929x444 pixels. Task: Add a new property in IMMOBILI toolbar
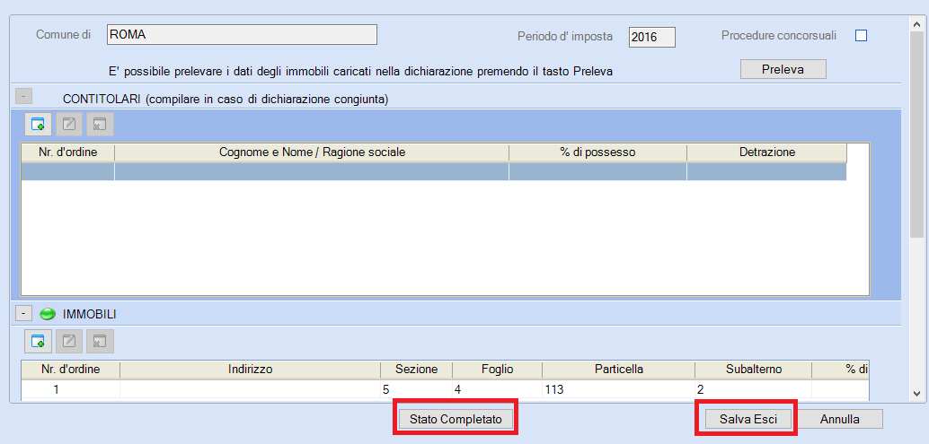[x=38, y=341]
